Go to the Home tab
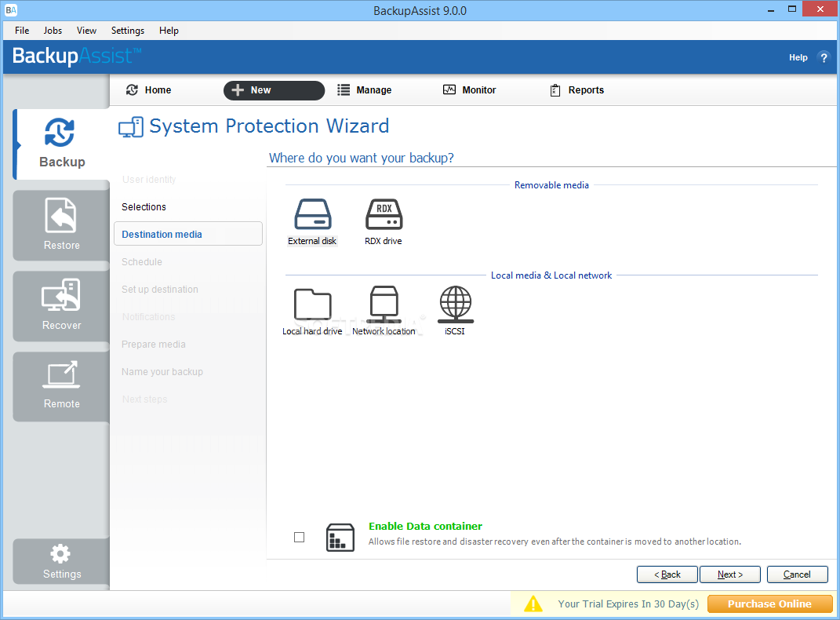Screen dimensions: 840x620 [x=148, y=90]
